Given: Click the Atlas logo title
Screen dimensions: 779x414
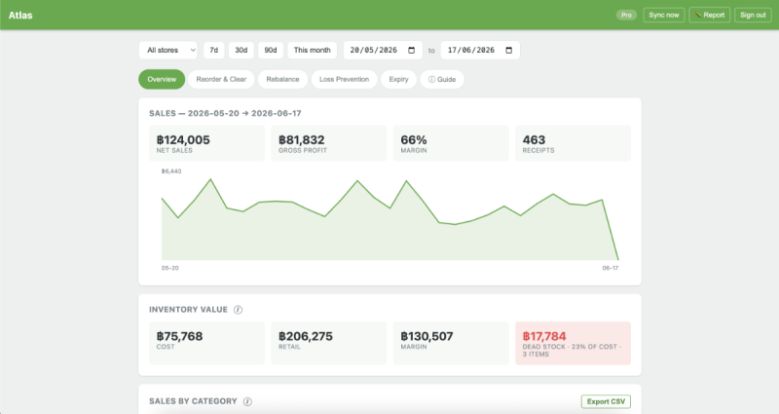Looking at the screenshot, I should pos(20,16).
